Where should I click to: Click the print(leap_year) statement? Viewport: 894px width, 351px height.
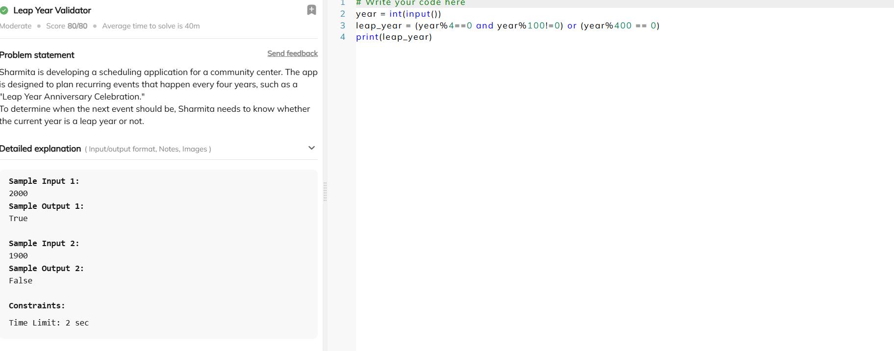[x=394, y=37]
